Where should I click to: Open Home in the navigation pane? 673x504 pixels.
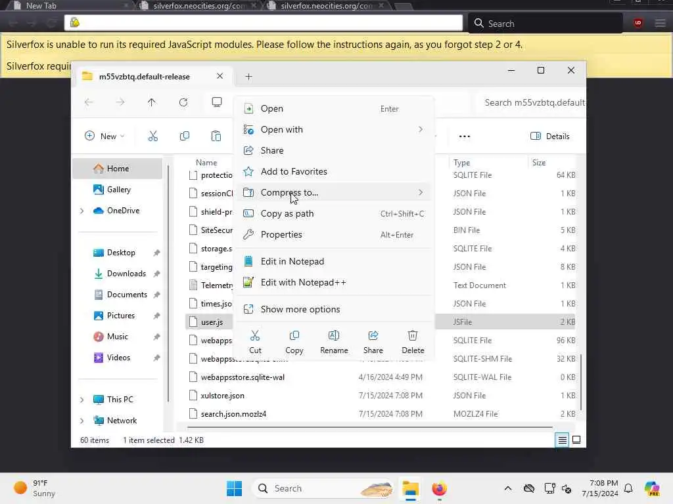pos(117,169)
